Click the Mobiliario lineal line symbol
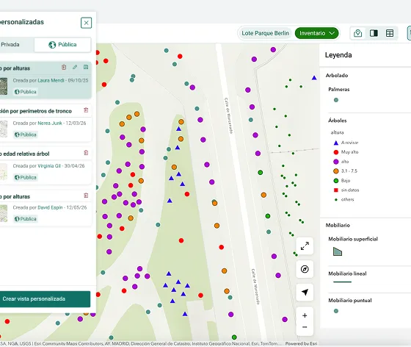The image size is (411, 347). (342, 282)
